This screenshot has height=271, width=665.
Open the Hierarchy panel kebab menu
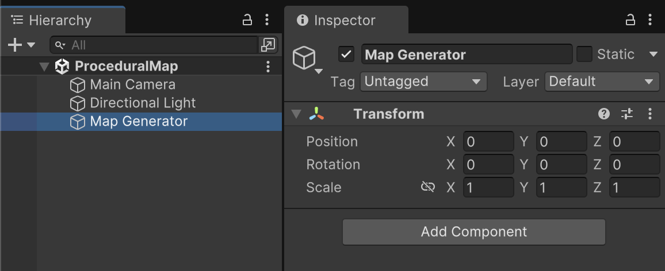[x=267, y=21]
